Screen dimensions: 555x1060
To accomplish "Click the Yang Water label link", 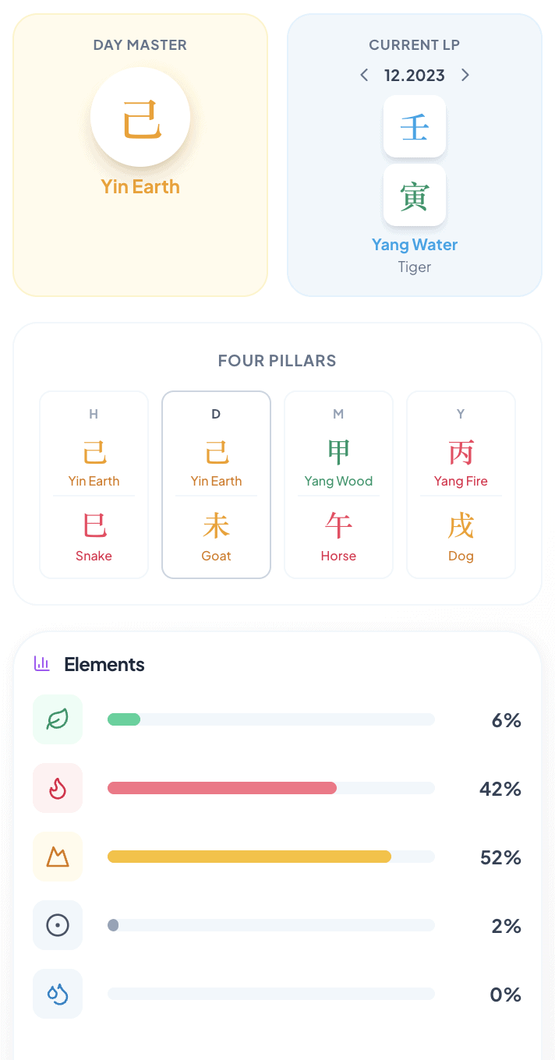I will 415,245.
